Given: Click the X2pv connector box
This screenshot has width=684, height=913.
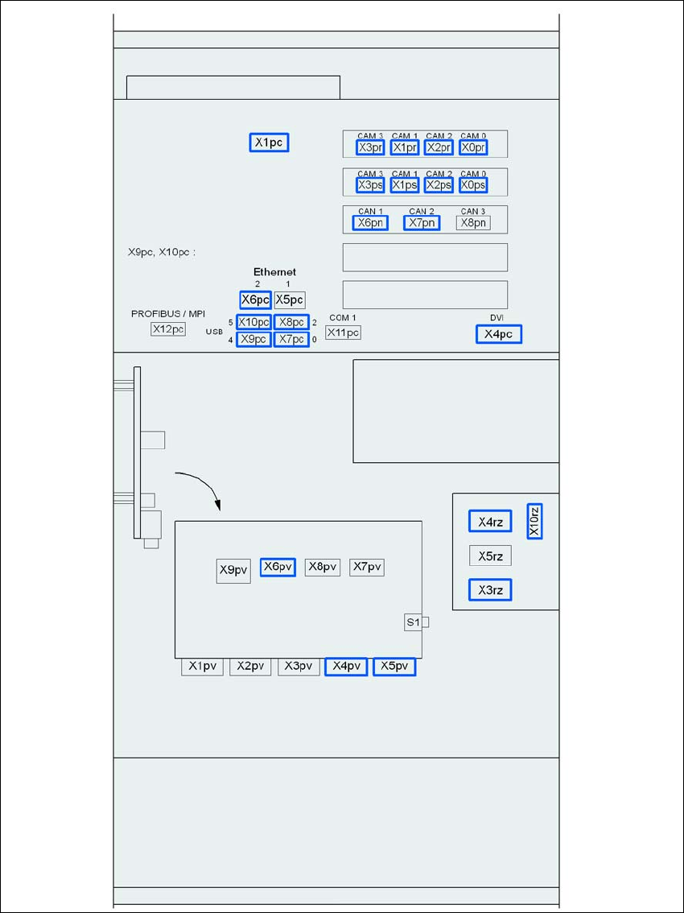Looking at the screenshot, I should tap(250, 666).
